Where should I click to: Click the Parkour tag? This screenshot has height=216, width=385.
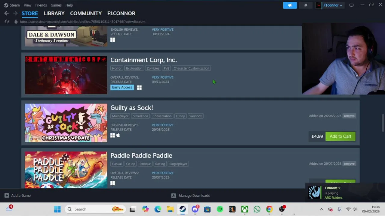145,164
